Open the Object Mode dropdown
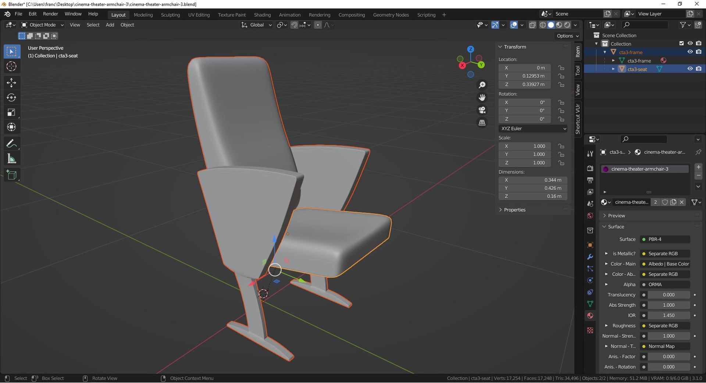The height and width of the screenshot is (383, 706). 43,25
